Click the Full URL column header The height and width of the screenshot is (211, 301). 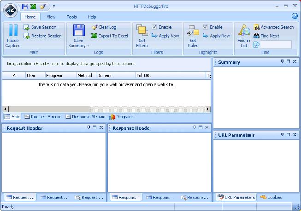coord(171,76)
